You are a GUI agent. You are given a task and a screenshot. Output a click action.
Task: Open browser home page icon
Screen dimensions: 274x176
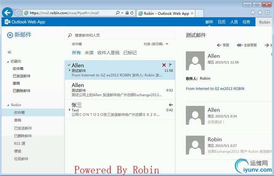point(253,13)
